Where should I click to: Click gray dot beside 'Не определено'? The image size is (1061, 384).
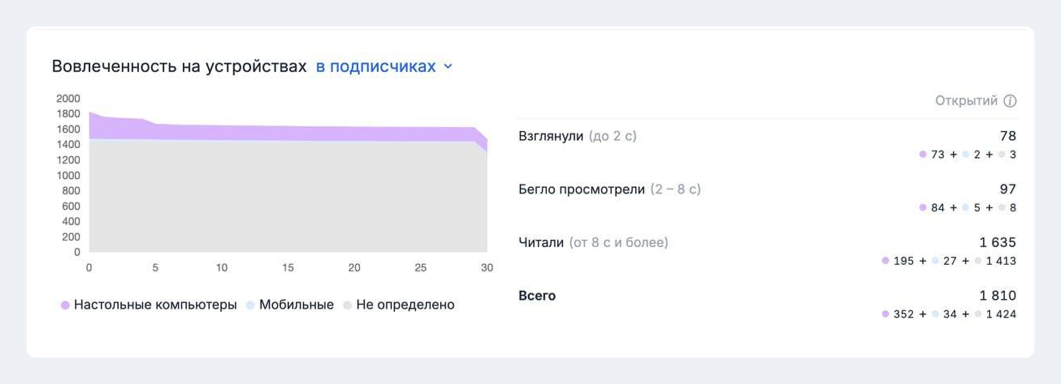347,305
